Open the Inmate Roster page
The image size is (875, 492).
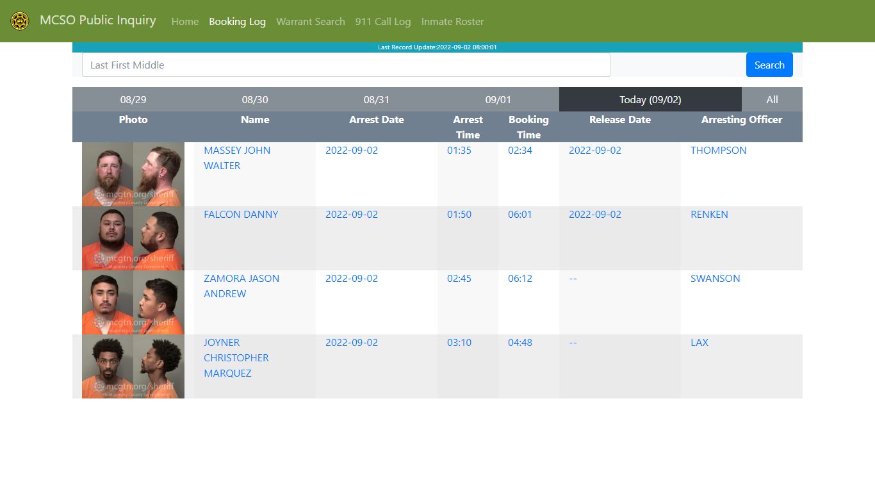pyautogui.click(x=452, y=22)
